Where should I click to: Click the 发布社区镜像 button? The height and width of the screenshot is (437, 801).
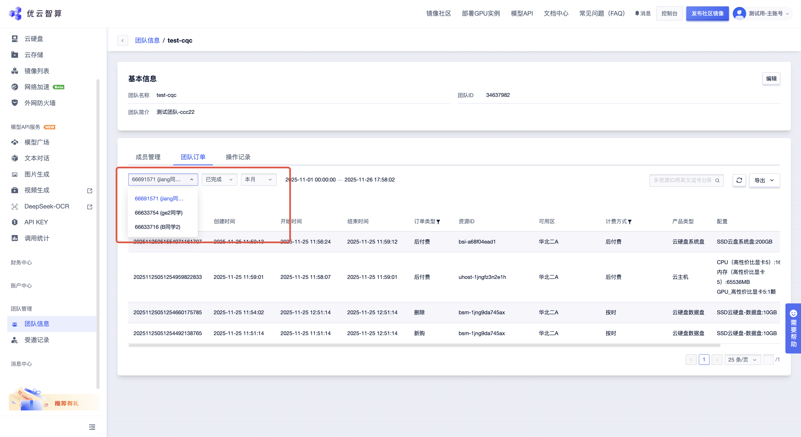(707, 13)
